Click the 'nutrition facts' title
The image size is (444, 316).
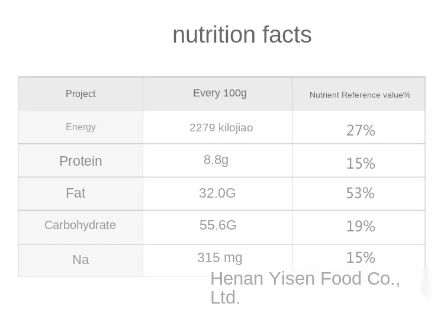(242, 34)
